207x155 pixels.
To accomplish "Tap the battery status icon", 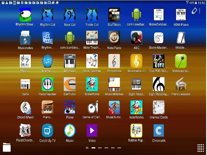I will tap(196, 3).
